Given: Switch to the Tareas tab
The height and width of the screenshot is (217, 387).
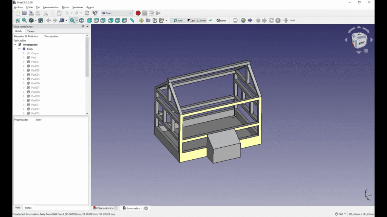Looking at the screenshot, I should [31, 31].
